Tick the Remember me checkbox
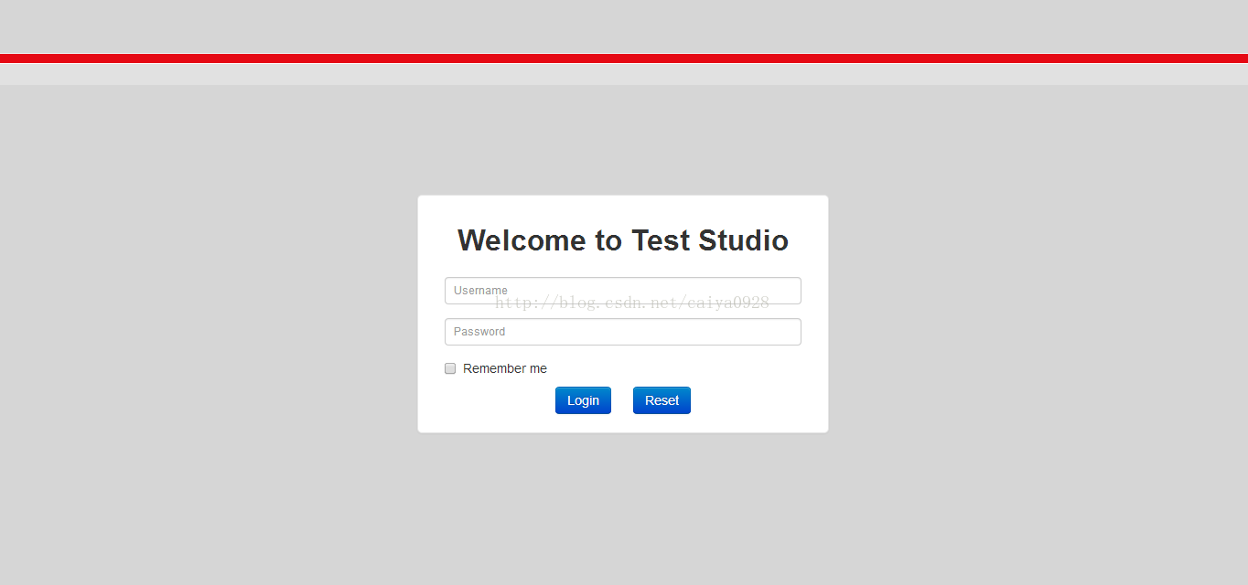 tap(450, 368)
